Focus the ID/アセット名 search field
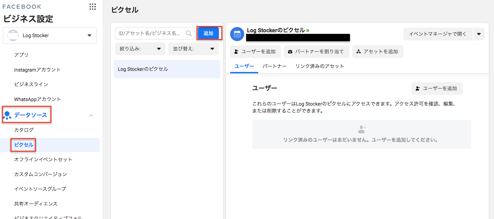Screen dimensions: 494x219 coord(155,33)
